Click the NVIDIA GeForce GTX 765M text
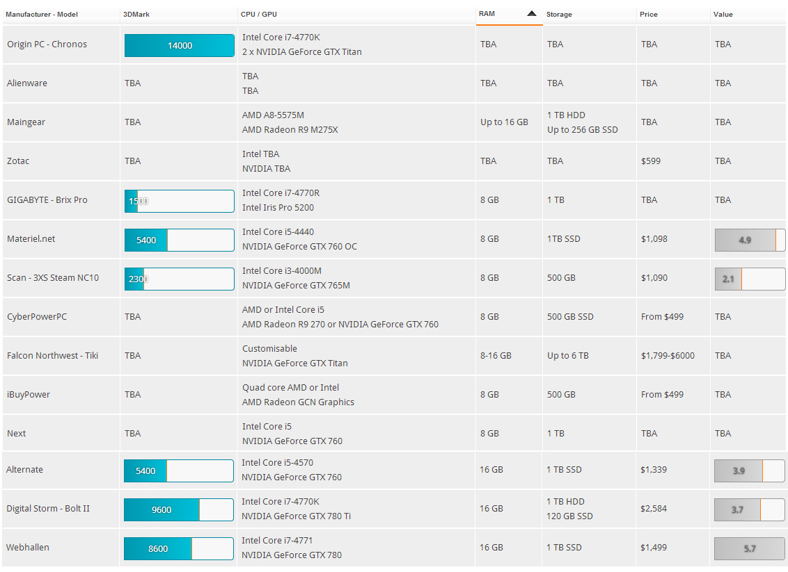Image resolution: width=788 pixels, height=572 pixels. pyautogui.click(x=296, y=286)
